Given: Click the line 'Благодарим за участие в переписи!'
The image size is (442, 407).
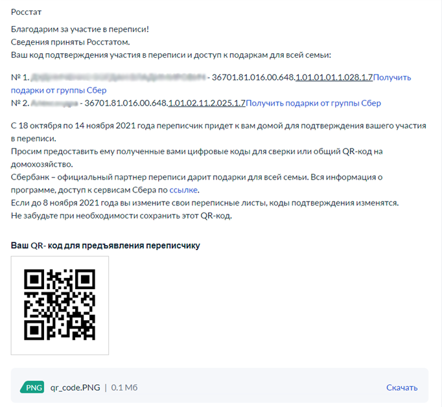Looking at the screenshot, I should pyautogui.click(x=80, y=29).
